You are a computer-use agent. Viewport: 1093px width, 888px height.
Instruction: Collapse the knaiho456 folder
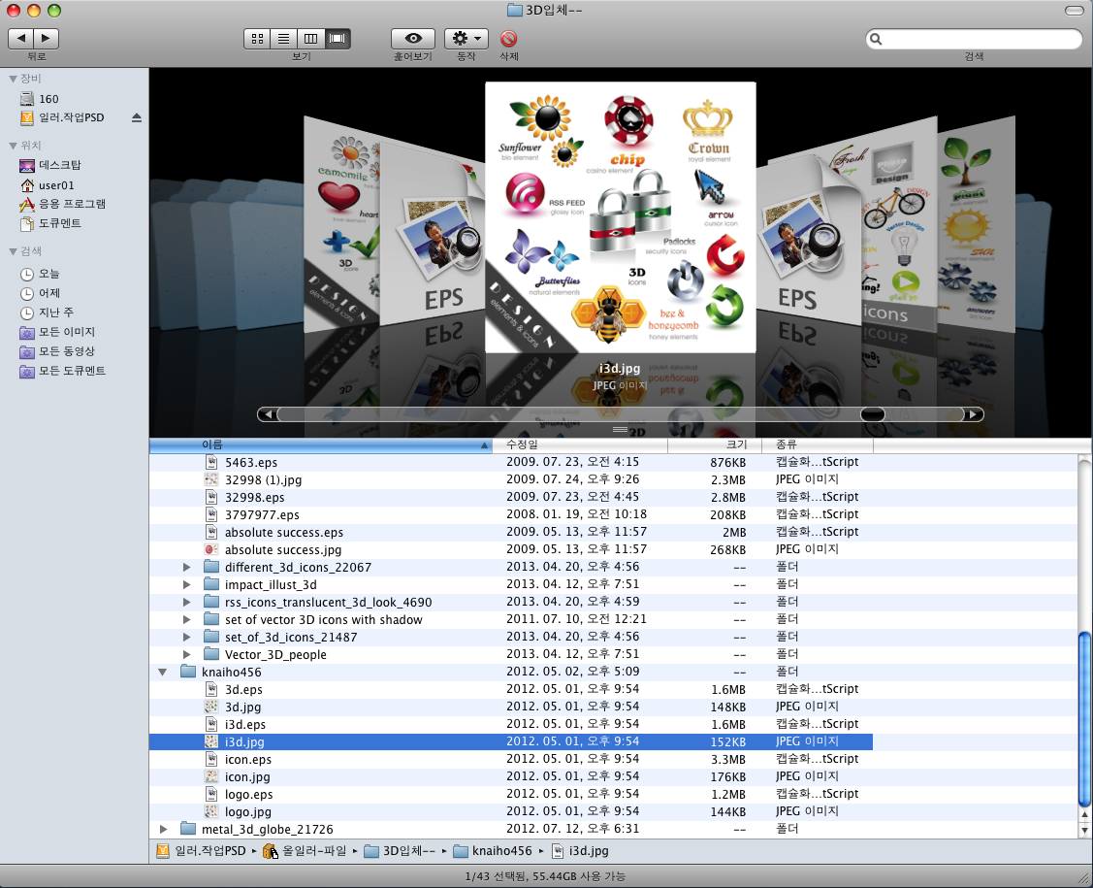point(163,672)
